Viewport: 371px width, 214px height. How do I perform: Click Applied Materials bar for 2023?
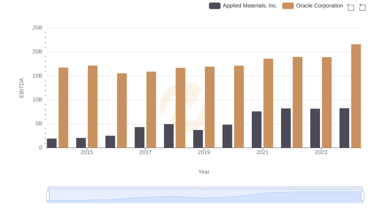coord(315,128)
